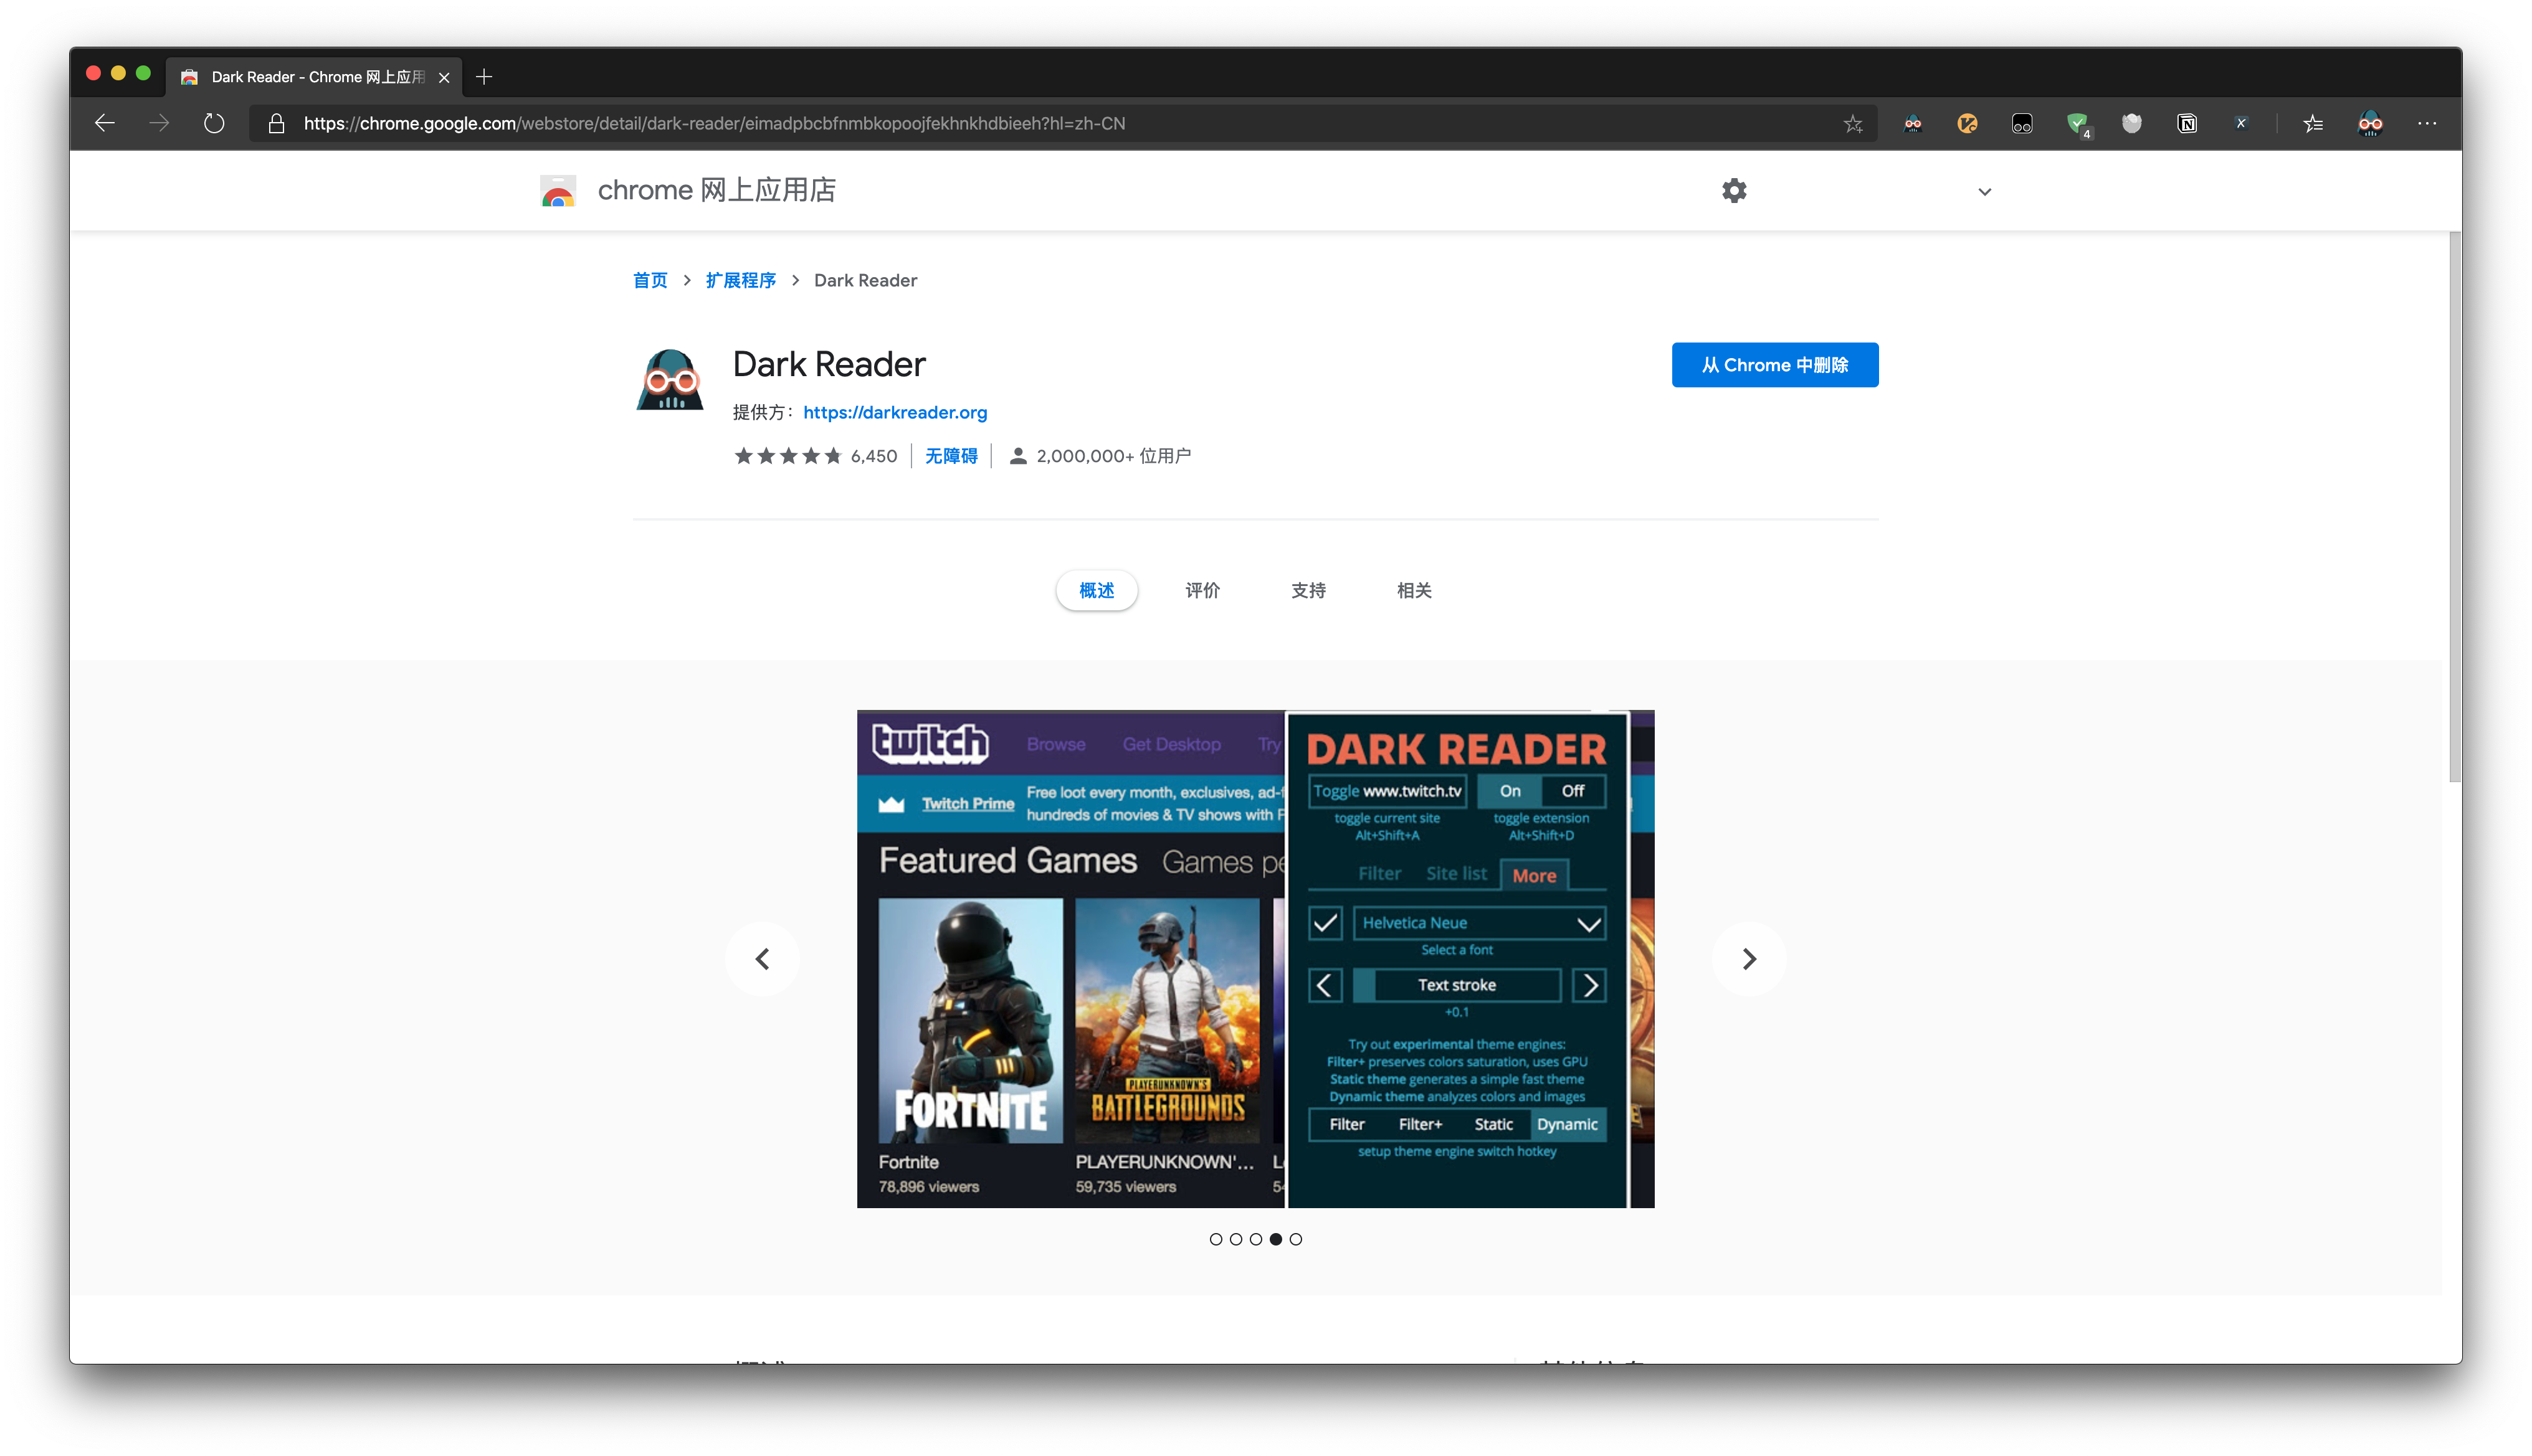Click the 从 Chrome 中删除 button

tap(1774, 365)
